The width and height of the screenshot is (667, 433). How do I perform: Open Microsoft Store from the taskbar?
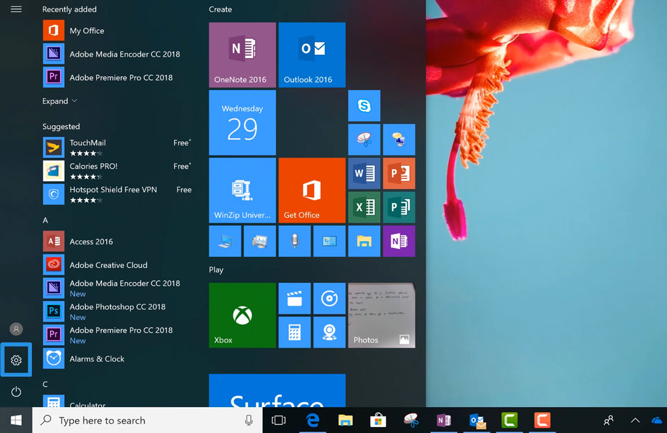pos(378,420)
